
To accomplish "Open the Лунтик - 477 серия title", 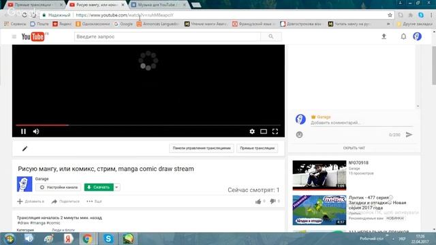I will [x=377, y=203].
